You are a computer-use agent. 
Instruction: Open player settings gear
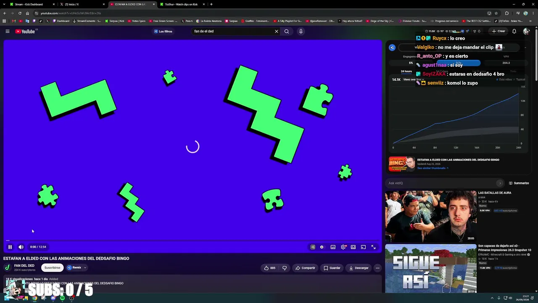[x=343, y=247]
